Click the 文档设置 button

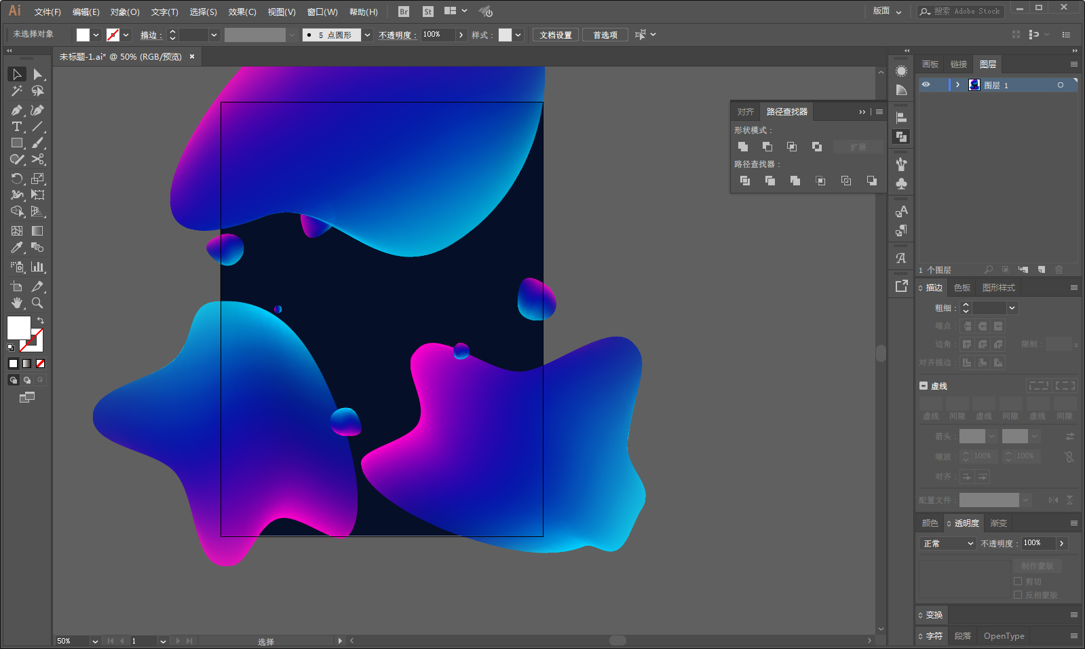click(x=556, y=35)
